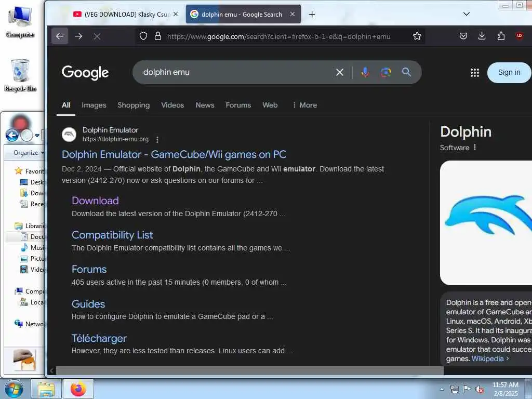
Task: Open options dots beside Software label
Action: tap(475, 147)
